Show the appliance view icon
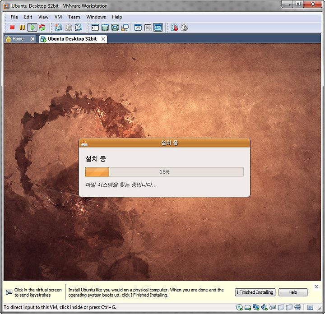The image size is (325, 314). [148, 28]
